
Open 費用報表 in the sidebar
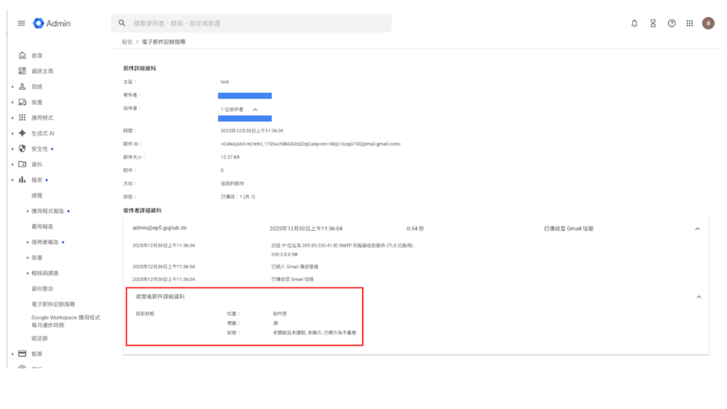(x=42, y=227)
